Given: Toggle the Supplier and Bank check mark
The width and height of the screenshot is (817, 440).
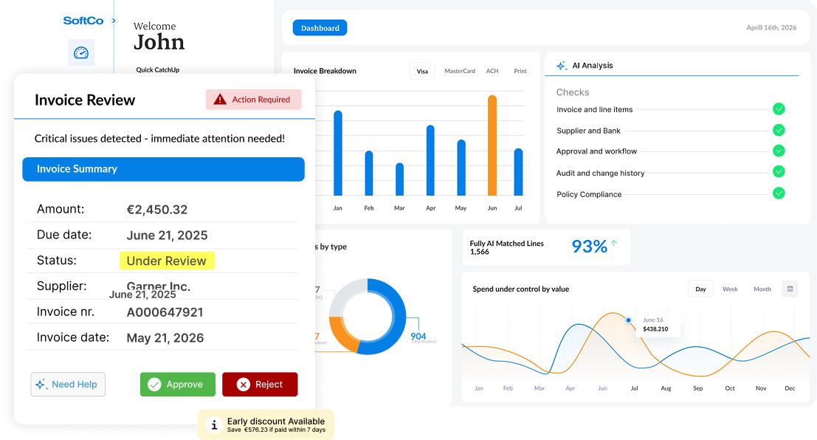Looking at the screenshot, I should [x=779, y=131].
